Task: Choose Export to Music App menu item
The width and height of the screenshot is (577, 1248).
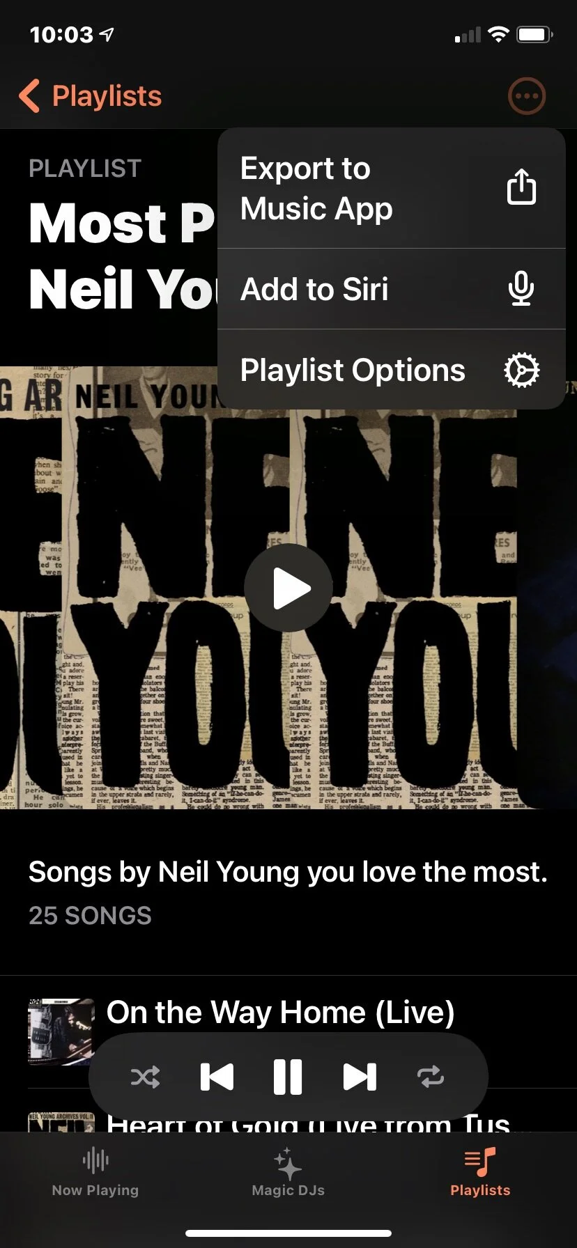Action: (x=391, y=188)
